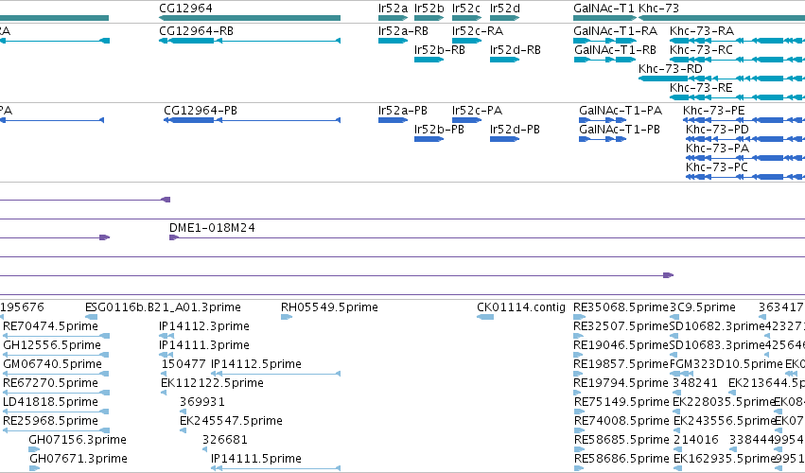Click the RE58685.5prime EST label
Screen dimensions: 805x473
click(621, 440)
